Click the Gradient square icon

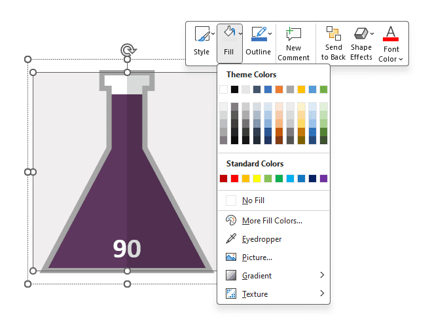(231, 275)
